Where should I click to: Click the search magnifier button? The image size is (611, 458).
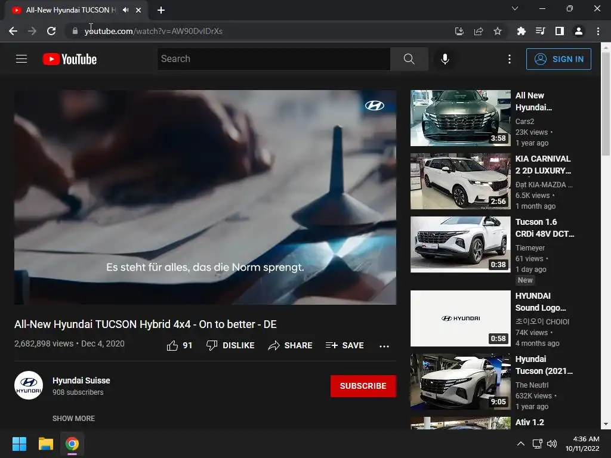coord(409,59)
